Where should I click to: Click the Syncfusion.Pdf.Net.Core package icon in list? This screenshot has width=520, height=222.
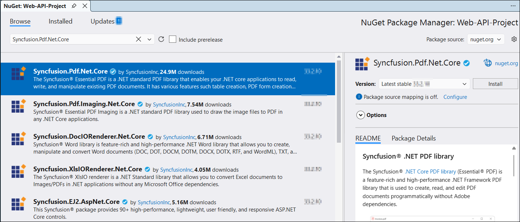pos(18,73)
